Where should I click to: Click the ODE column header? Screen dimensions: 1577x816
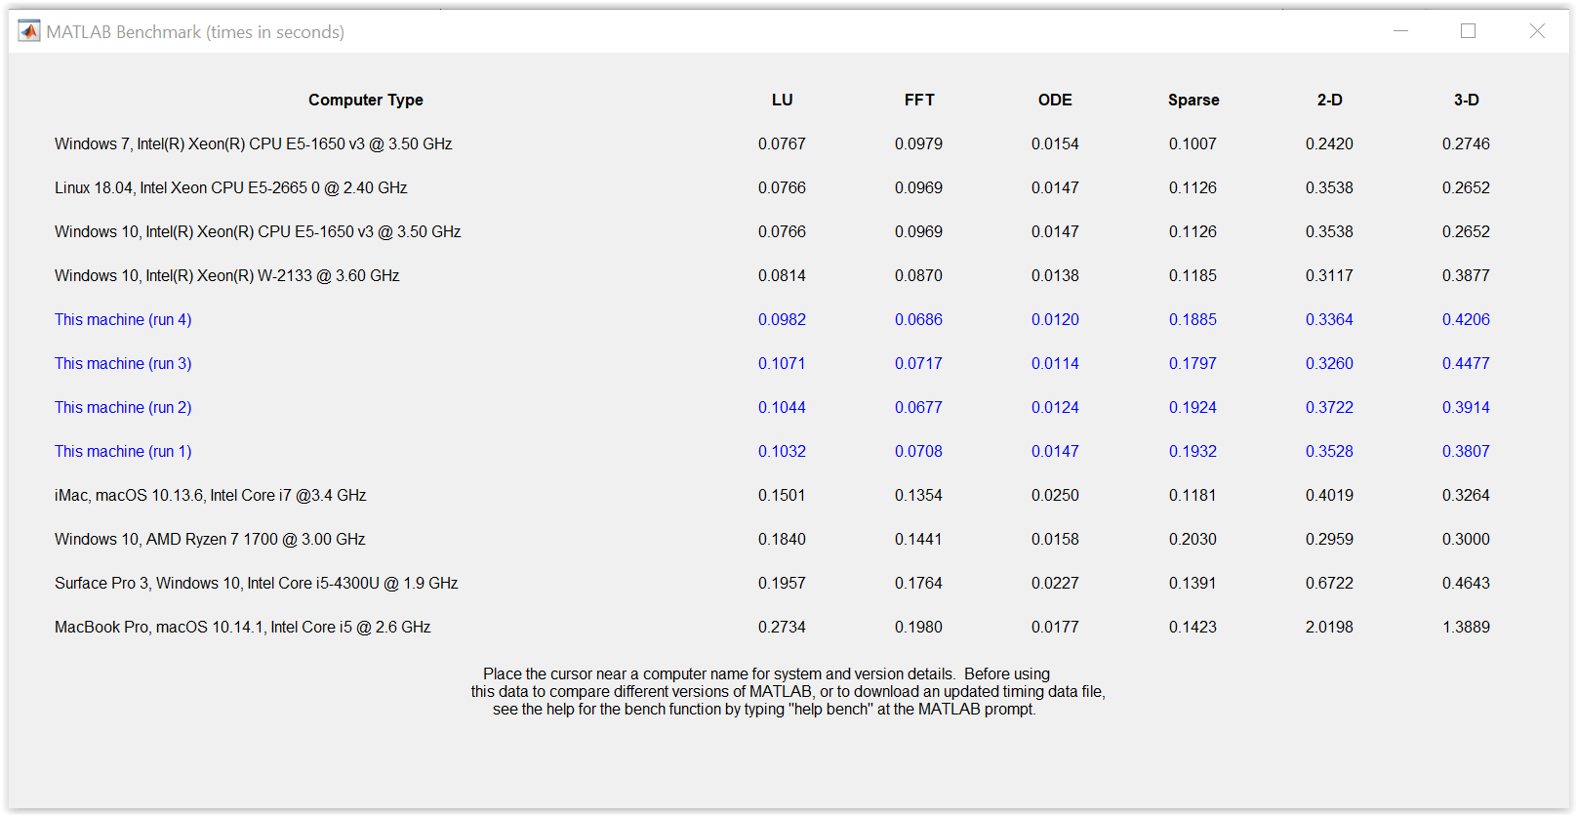1055,100
